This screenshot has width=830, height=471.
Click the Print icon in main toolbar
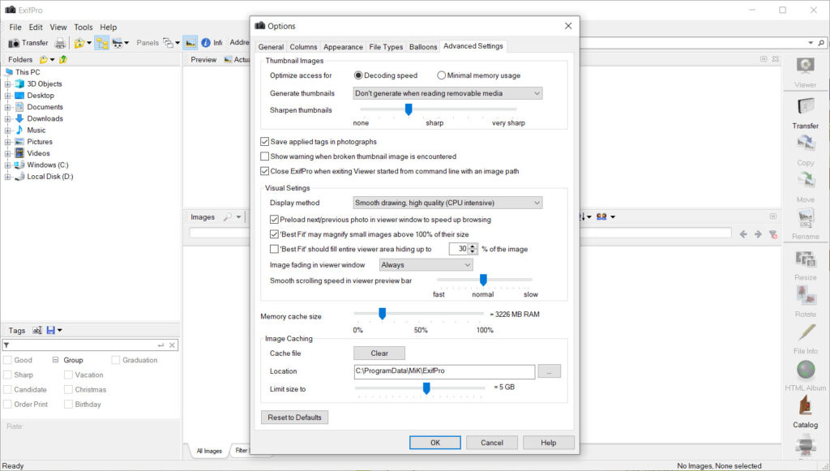coord(60,43)
